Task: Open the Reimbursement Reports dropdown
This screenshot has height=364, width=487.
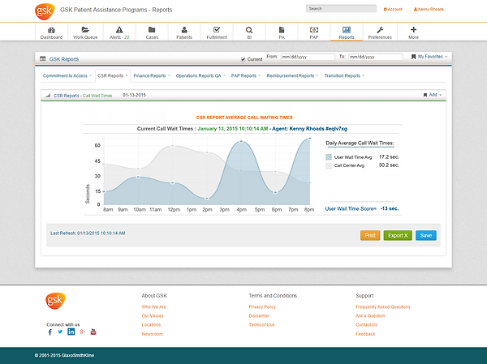Action: tap(292, 75)
